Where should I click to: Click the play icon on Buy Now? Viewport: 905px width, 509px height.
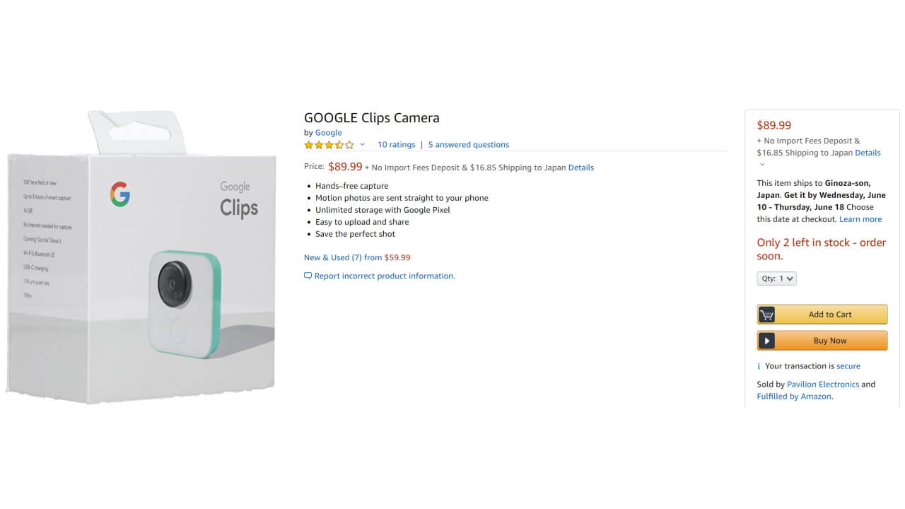tap(766, 341)
